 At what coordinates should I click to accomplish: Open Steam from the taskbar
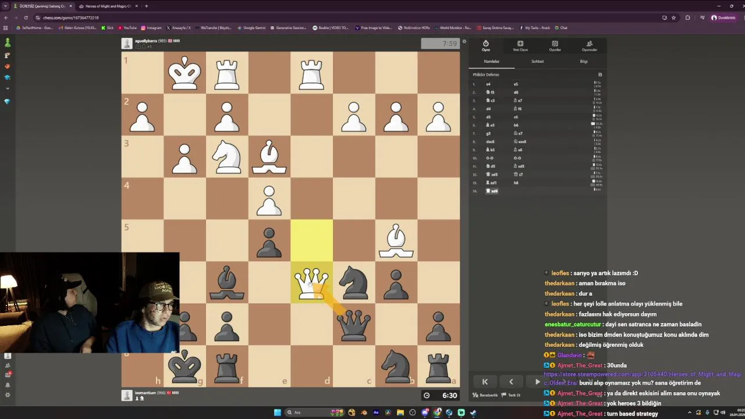473,413
